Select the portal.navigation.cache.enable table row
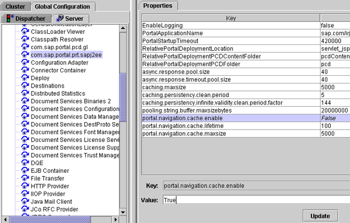 click(x=246, y=118)
